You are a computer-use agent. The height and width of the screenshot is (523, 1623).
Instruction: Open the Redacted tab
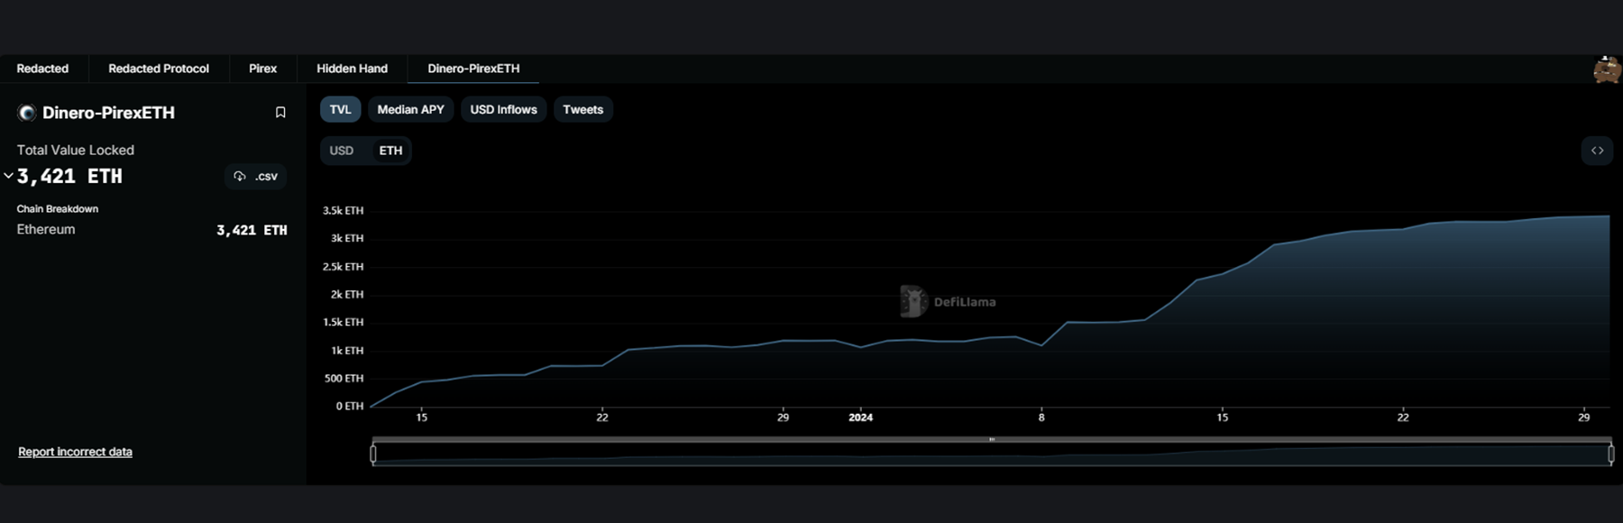[x=42, y=69]
